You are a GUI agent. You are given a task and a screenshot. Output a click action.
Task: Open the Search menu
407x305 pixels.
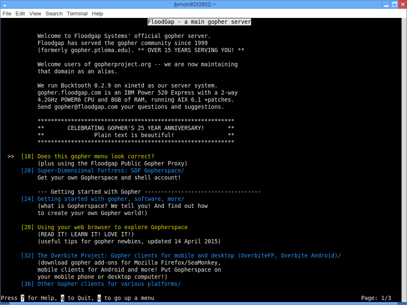pyautogui.click(x=54, y=13)
